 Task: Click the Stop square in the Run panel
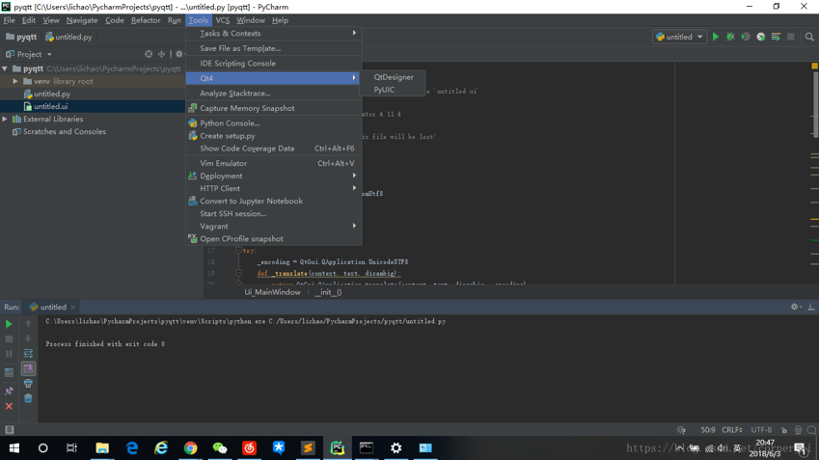click(9, 338)
